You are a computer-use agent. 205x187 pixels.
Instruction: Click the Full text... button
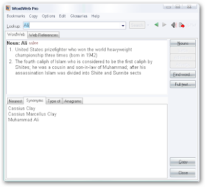pyautogui.click(x=182, y=84)
